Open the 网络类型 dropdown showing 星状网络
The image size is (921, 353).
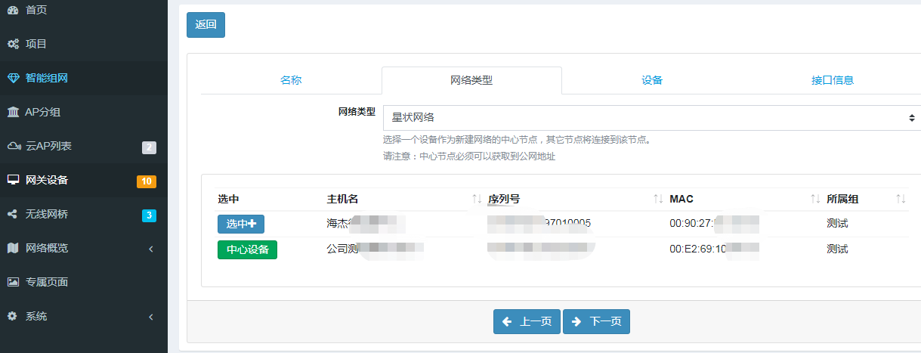click(651, 118)
